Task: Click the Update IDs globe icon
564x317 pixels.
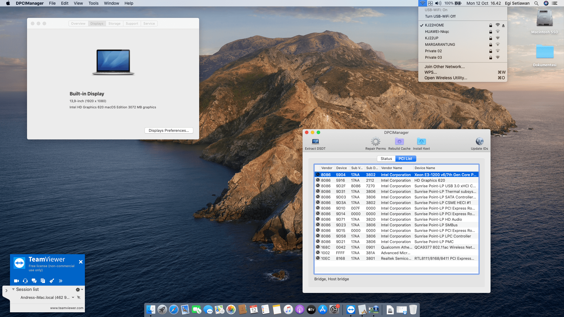Action: tap(479, 142)
